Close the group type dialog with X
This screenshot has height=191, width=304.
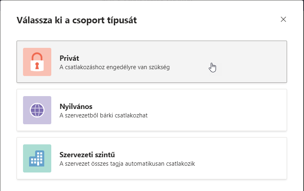click(x=283, y=19)
